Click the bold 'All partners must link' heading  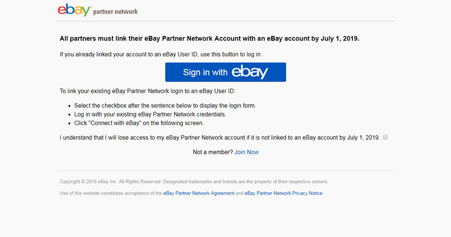[209, 38]
